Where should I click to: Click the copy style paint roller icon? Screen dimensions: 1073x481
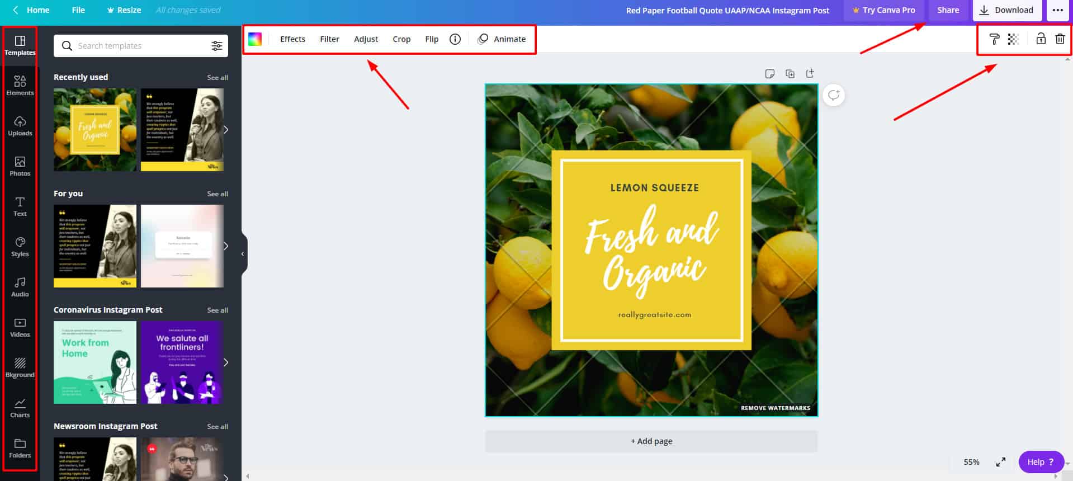994,39
